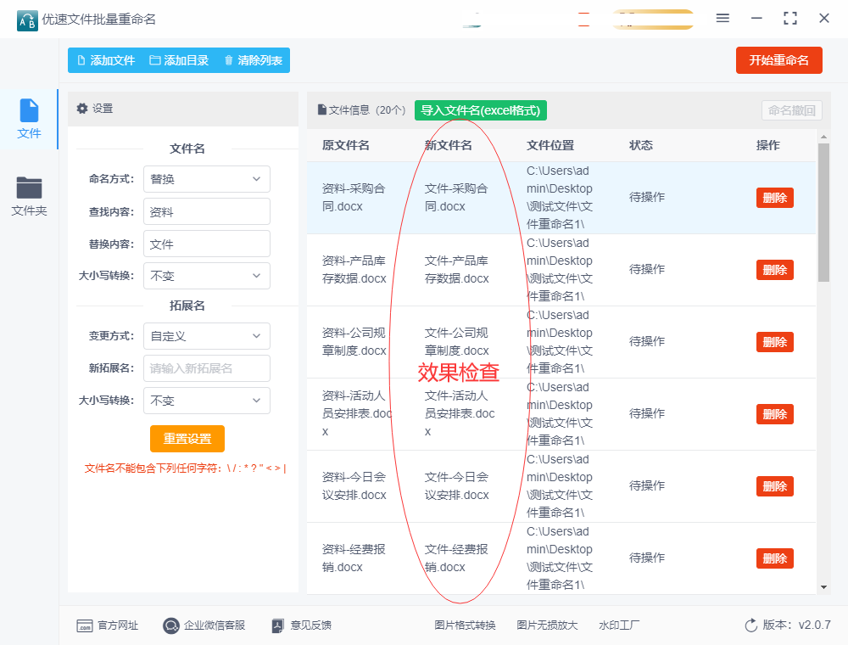The width and height of the screenshot is (848, 645).
Task: Click the file list scrollbar thumb
Action: click(823, 213)
